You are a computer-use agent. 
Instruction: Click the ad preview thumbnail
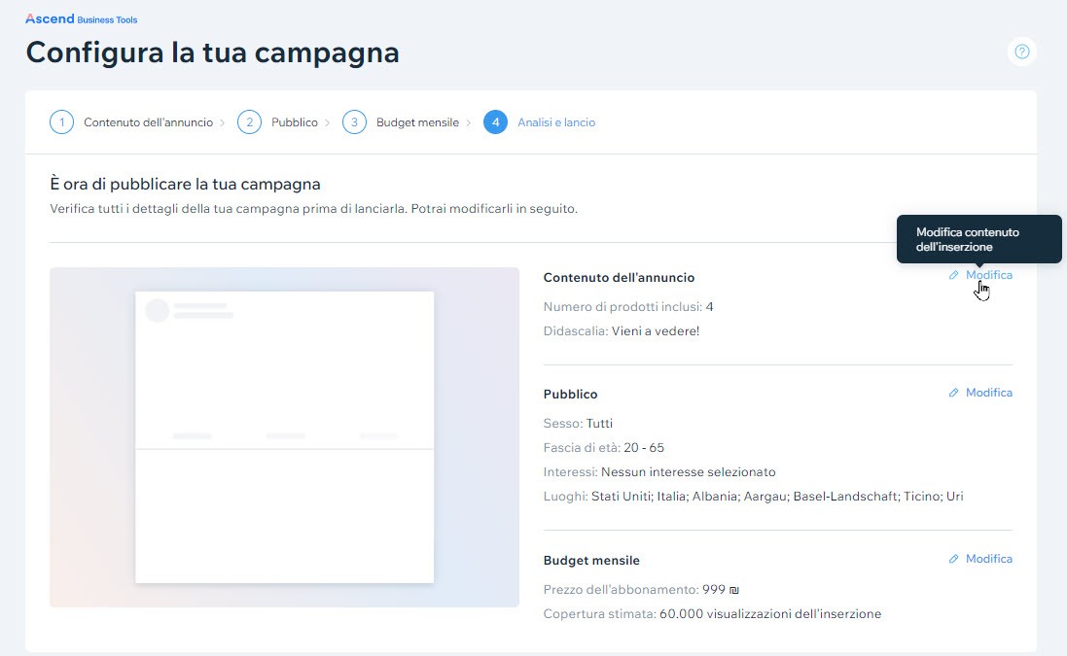click(x=284, y=437)
